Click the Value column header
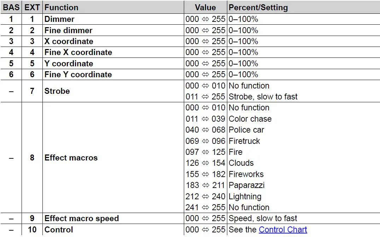 coord(205,7)
